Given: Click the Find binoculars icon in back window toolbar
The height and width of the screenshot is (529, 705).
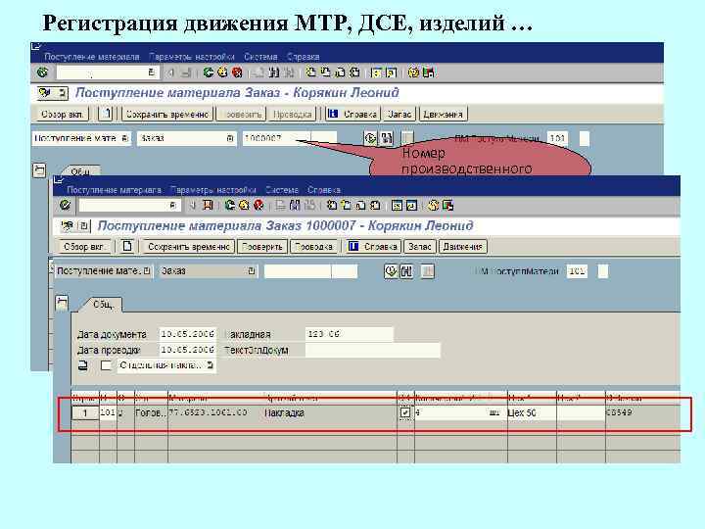Looking at the screenshot, I should pyautogui.click(x=274, y=72).
